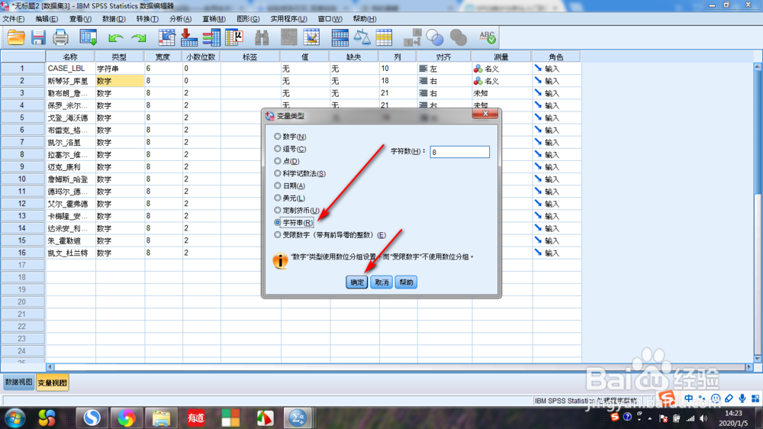Click the 迈克_康利 name cell
The height and width of the screenshot is (429, 763).
70,167
